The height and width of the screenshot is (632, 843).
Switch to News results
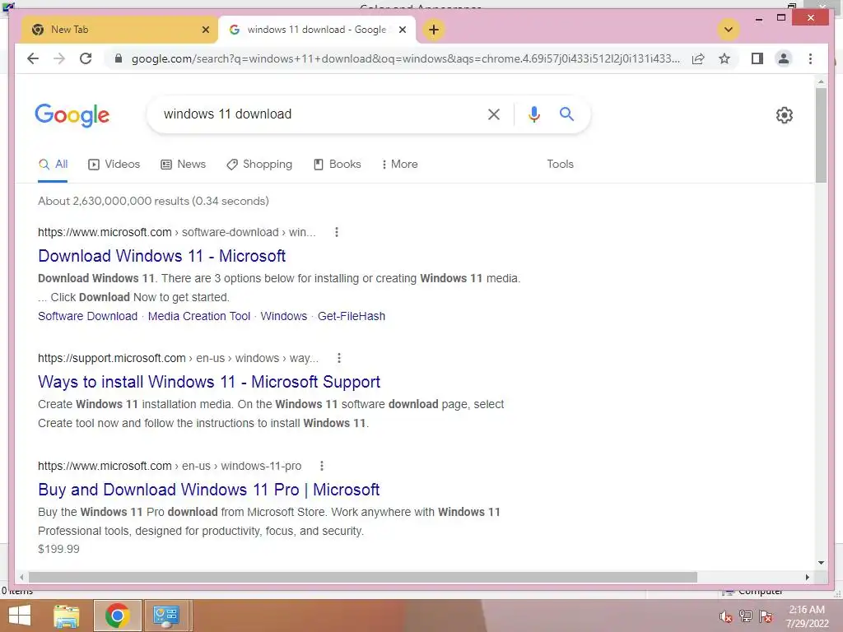point(184,165)
